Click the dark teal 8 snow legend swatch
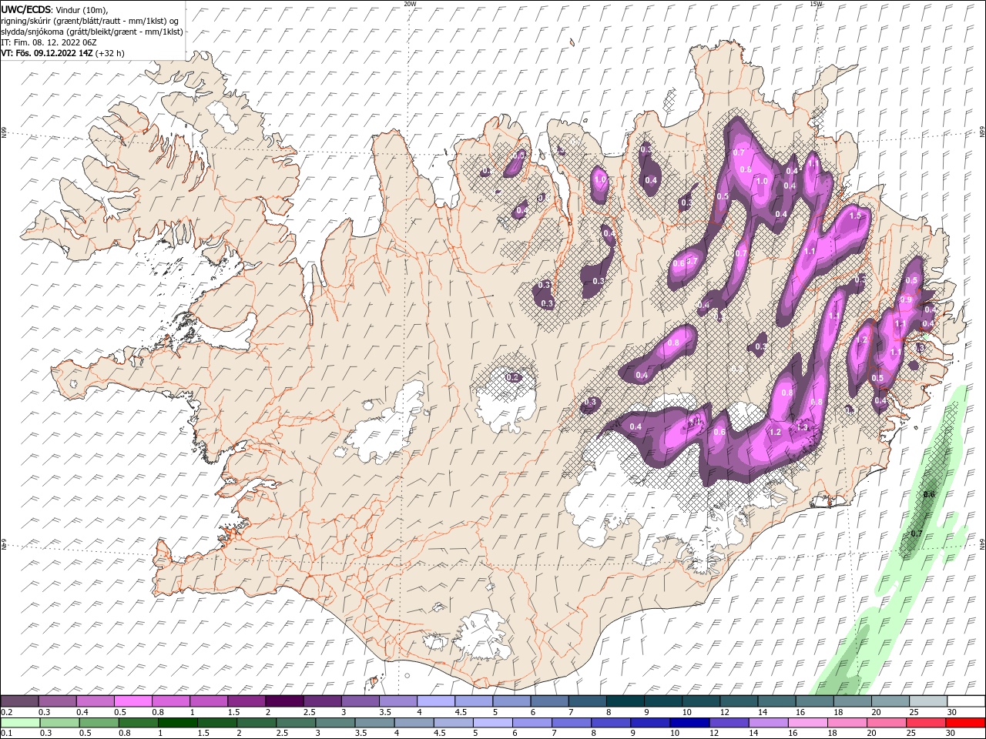 point(625,701)
